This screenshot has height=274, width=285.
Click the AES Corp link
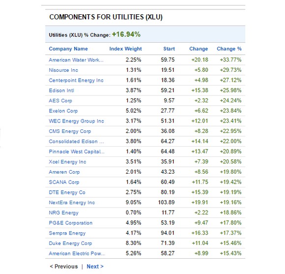coord(60,101)
